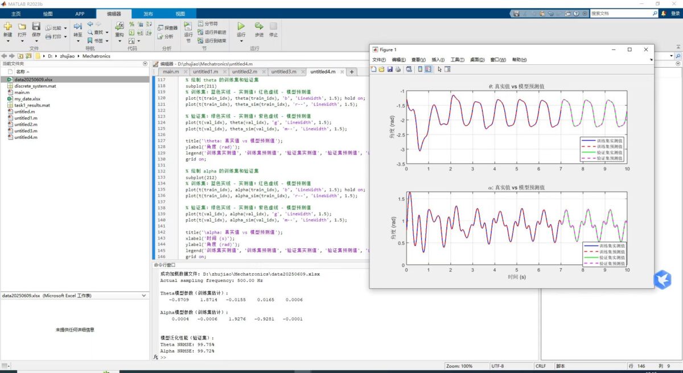The image size is (683, 373).
Task: Click the save icon in Figure 1 toolbar
Action: (x=390, y=69)
